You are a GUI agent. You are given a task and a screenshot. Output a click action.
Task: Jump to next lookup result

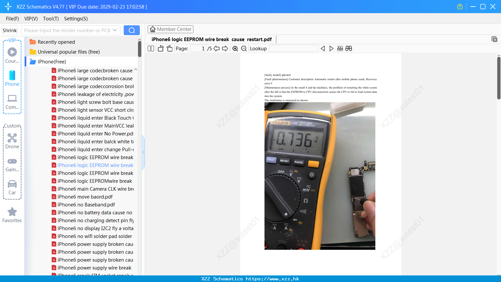(x=331, y=49)
